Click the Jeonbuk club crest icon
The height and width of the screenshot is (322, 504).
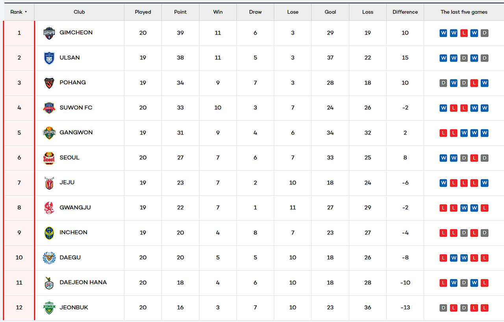pos(49,308)
